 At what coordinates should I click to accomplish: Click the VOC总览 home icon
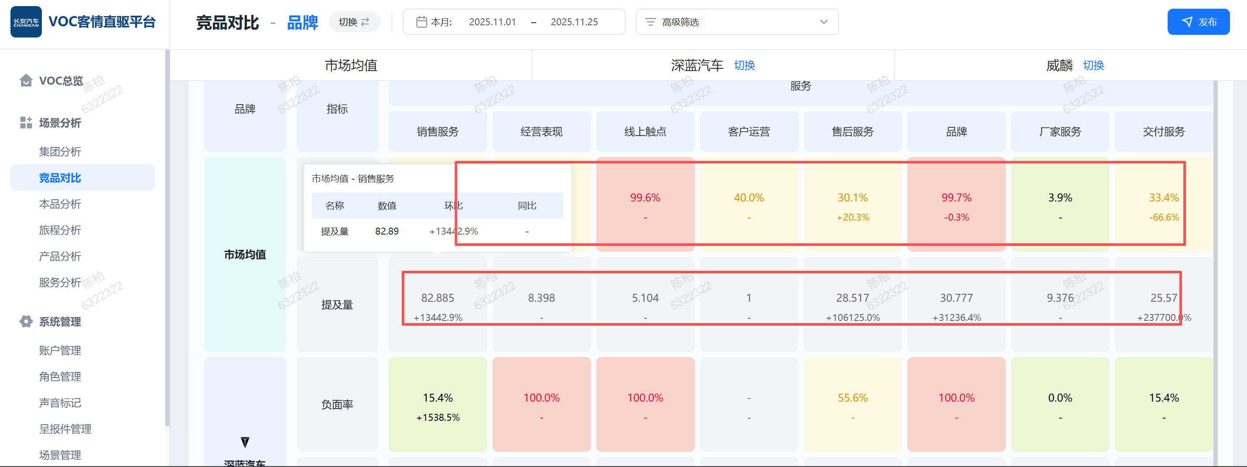tap(26, 80)
